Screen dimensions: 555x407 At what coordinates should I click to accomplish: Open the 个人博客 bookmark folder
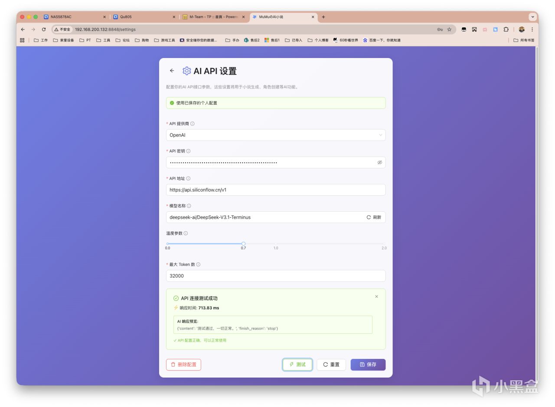click(318, 40)
